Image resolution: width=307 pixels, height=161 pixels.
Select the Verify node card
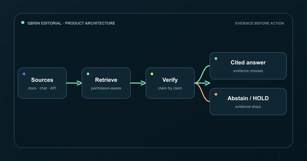170,83
